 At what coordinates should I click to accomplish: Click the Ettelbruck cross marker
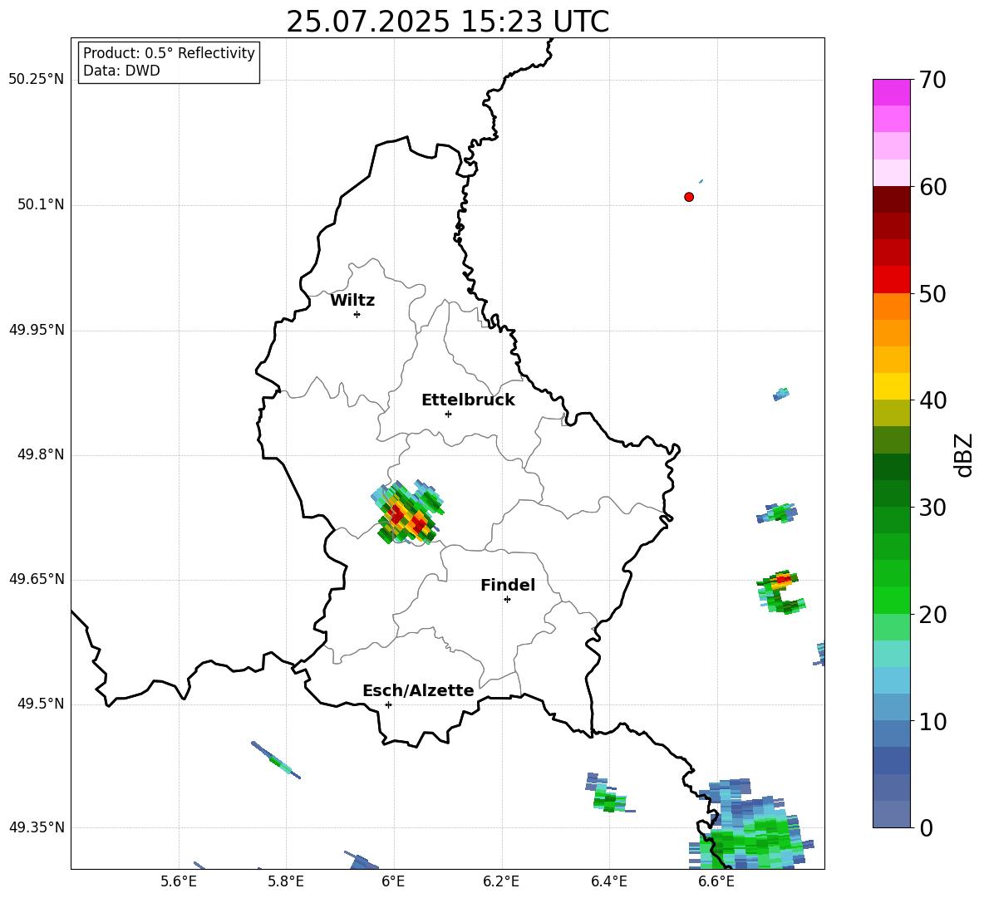[448, 414]
